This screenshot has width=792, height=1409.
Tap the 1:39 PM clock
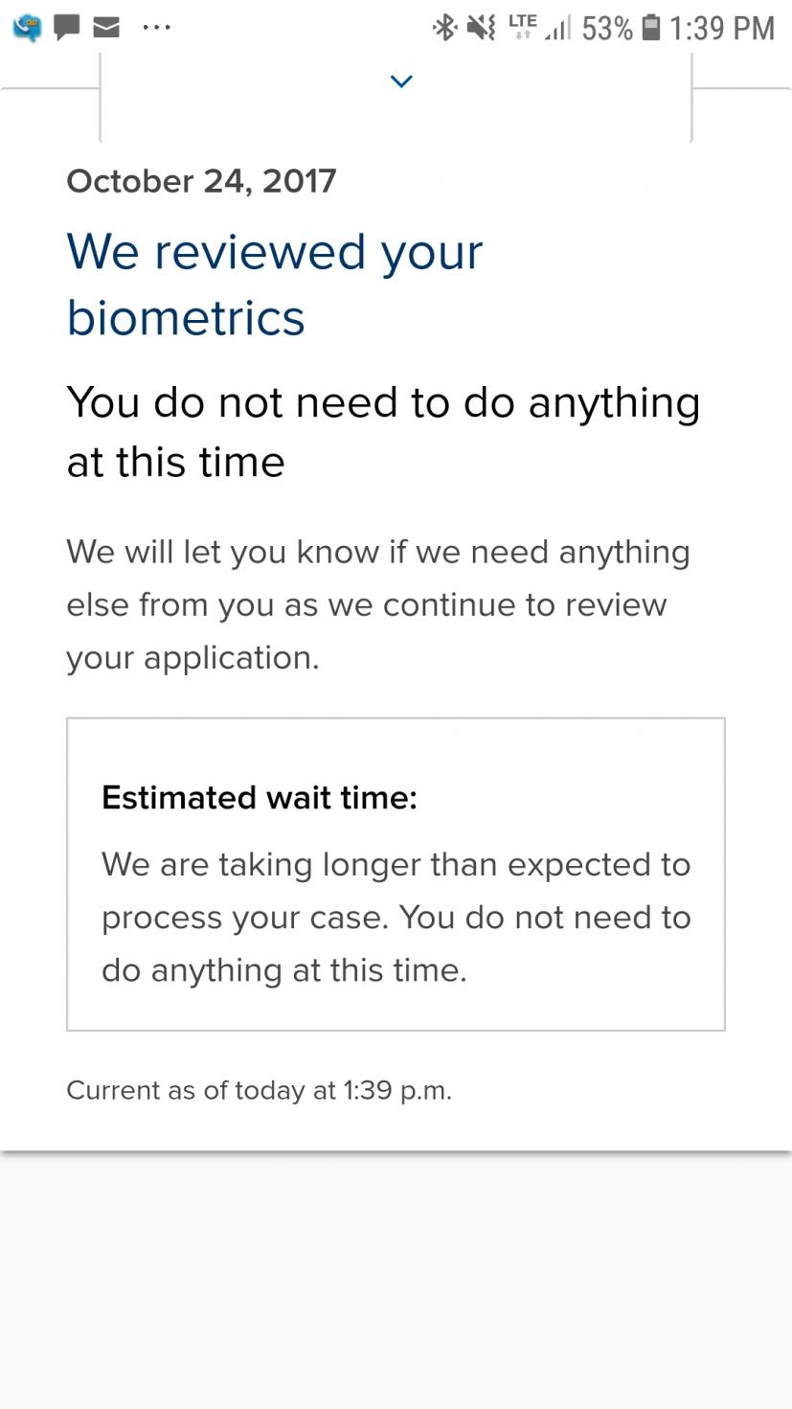(721, 29)
